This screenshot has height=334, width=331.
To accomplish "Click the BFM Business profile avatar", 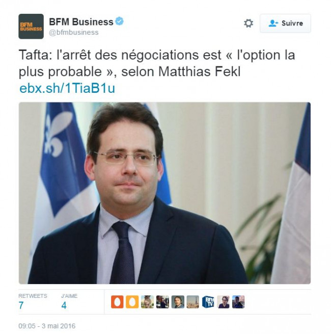I will (31, 27).
